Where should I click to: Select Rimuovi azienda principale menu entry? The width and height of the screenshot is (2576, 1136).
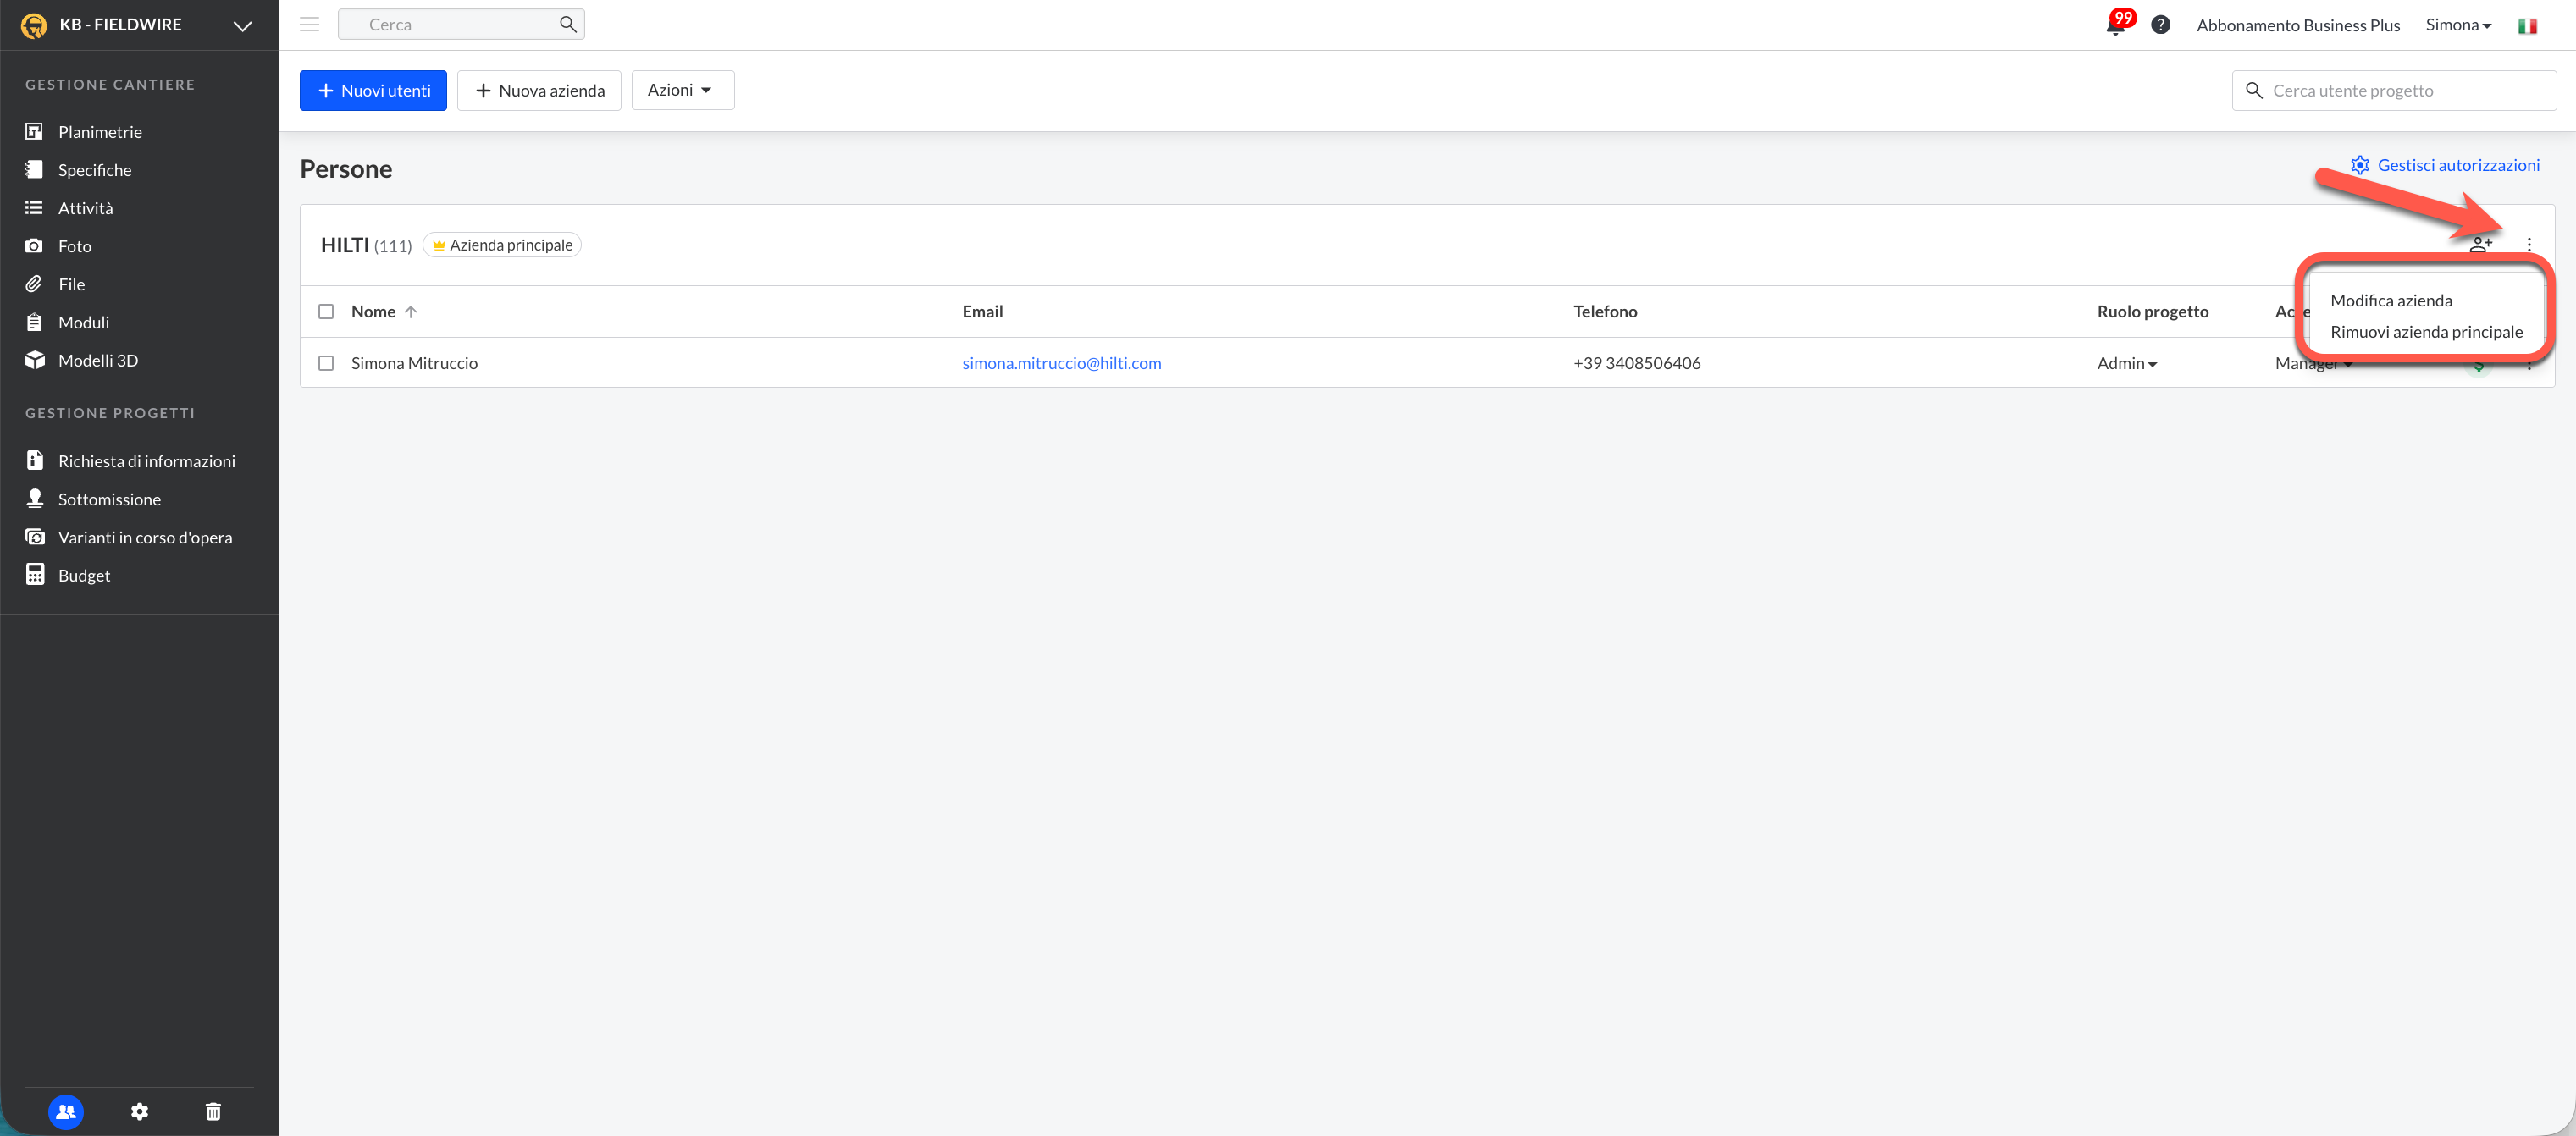2425,332
